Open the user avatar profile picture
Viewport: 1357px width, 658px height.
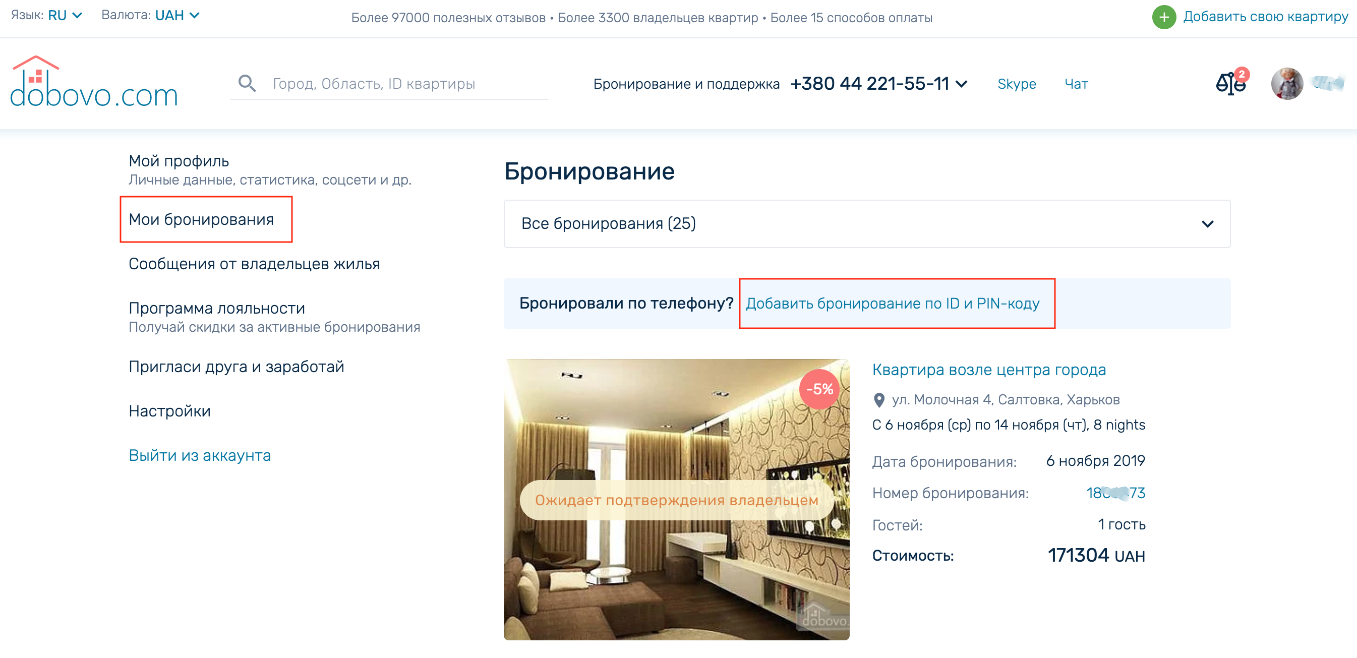pos(1287,84)
